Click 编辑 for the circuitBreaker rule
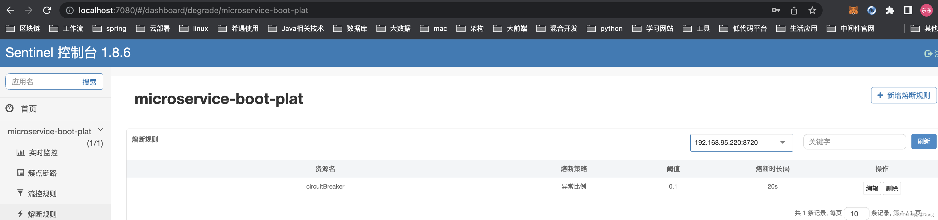The height and width of the screenshot is (220, 938). pyautogui.click(x=872, y=188)
